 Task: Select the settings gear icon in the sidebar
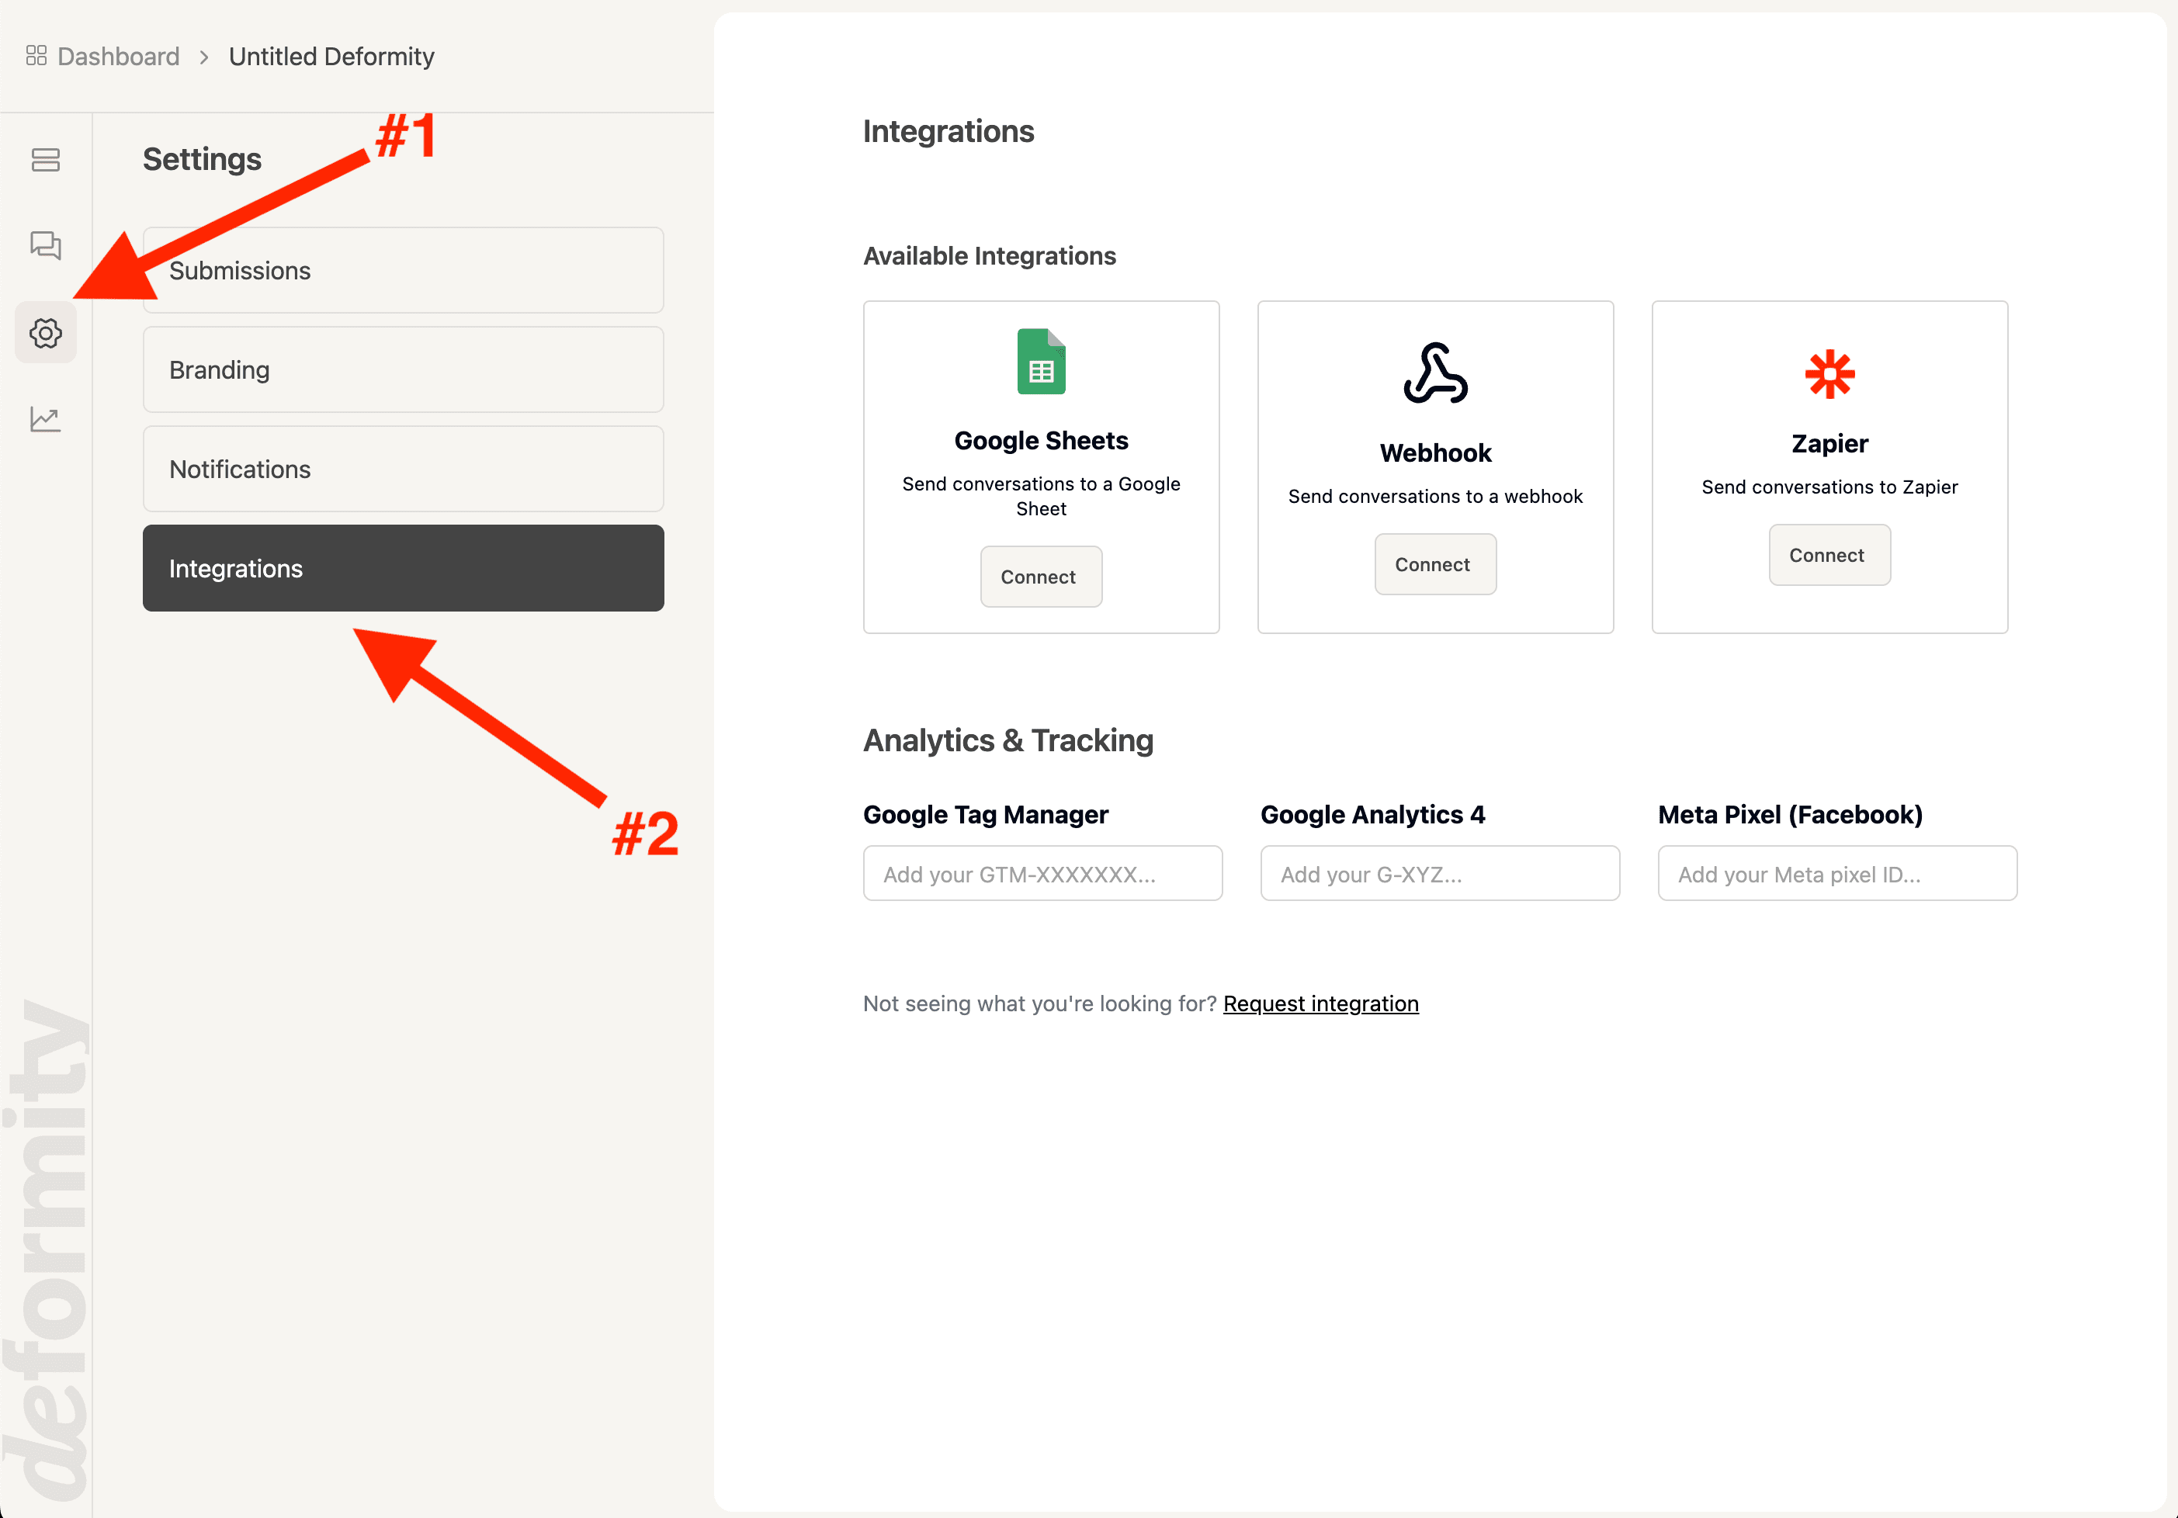(x=44, y=333)
